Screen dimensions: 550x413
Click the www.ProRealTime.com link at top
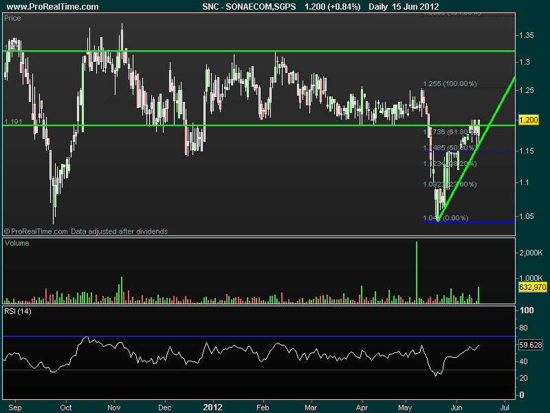(x=51, y=7)
